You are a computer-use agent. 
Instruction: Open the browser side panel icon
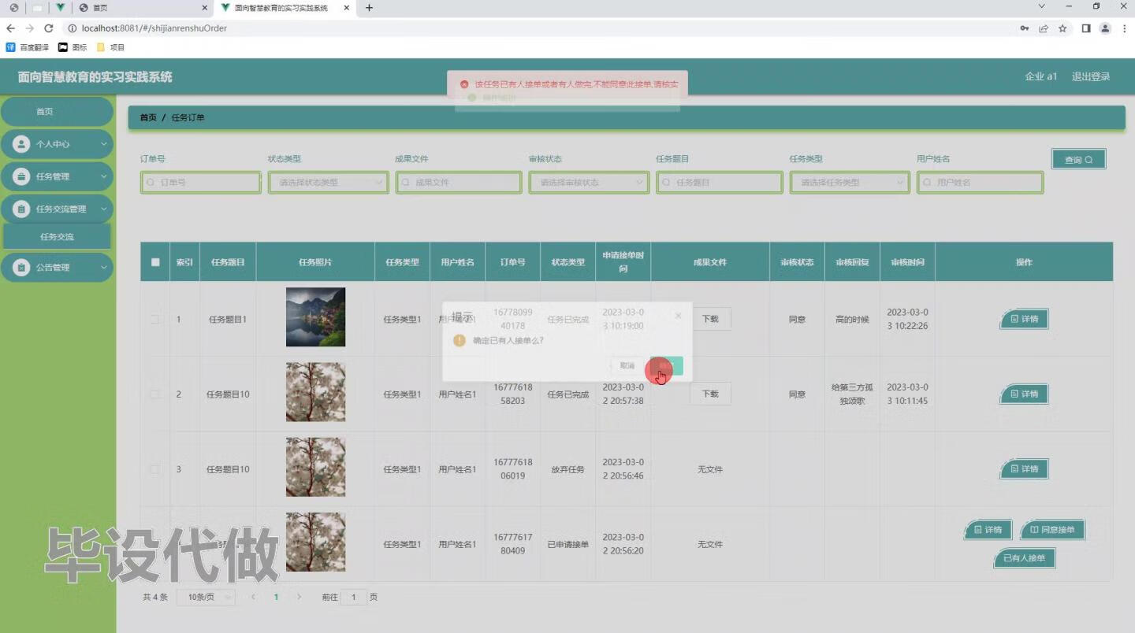click(1086, 28)
